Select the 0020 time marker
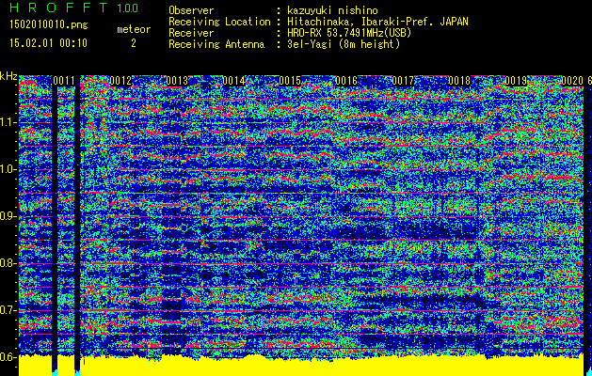The width and height of the screenshot is (592, 376). point(572,81)
